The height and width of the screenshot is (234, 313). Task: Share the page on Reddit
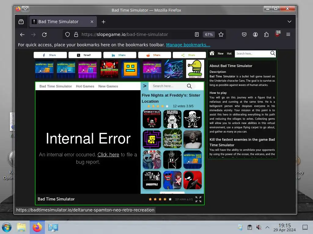[x=154, y=55]
